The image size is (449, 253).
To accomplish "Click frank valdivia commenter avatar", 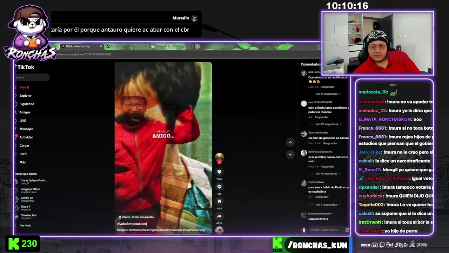I will 304,183.
